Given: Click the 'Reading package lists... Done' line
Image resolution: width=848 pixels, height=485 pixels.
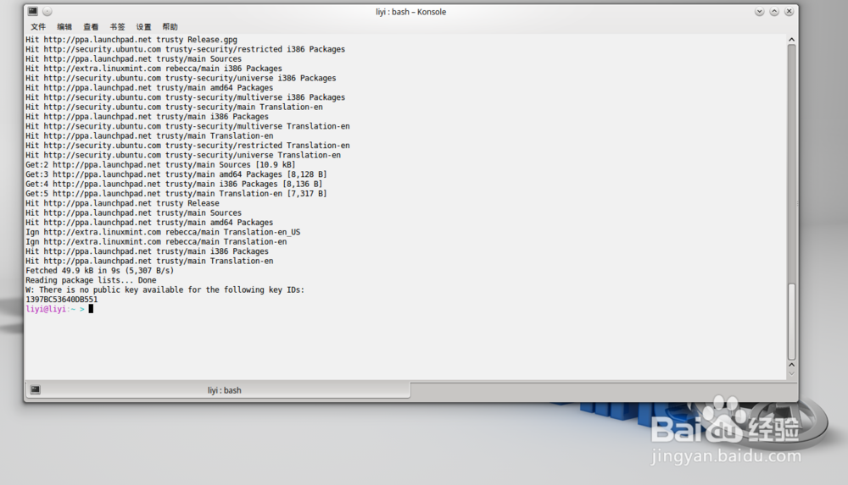Looking at the screenshot, I should [91, 280].
